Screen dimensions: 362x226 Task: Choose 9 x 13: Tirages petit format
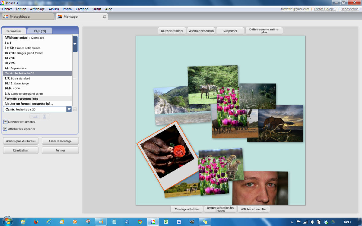tap(37, 48)
